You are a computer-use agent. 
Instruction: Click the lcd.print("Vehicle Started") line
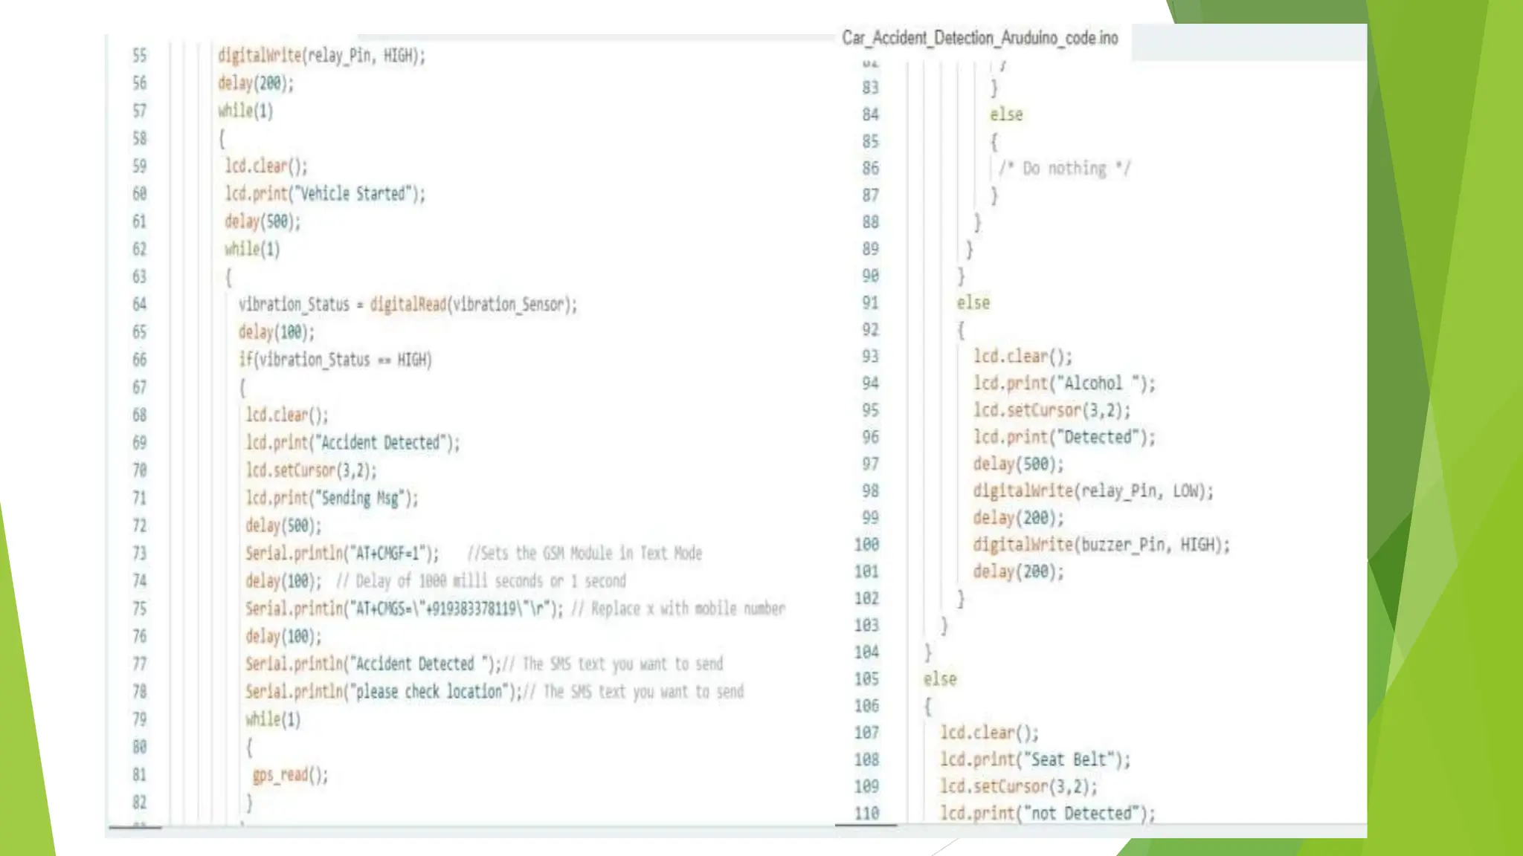tap(325, 194)
